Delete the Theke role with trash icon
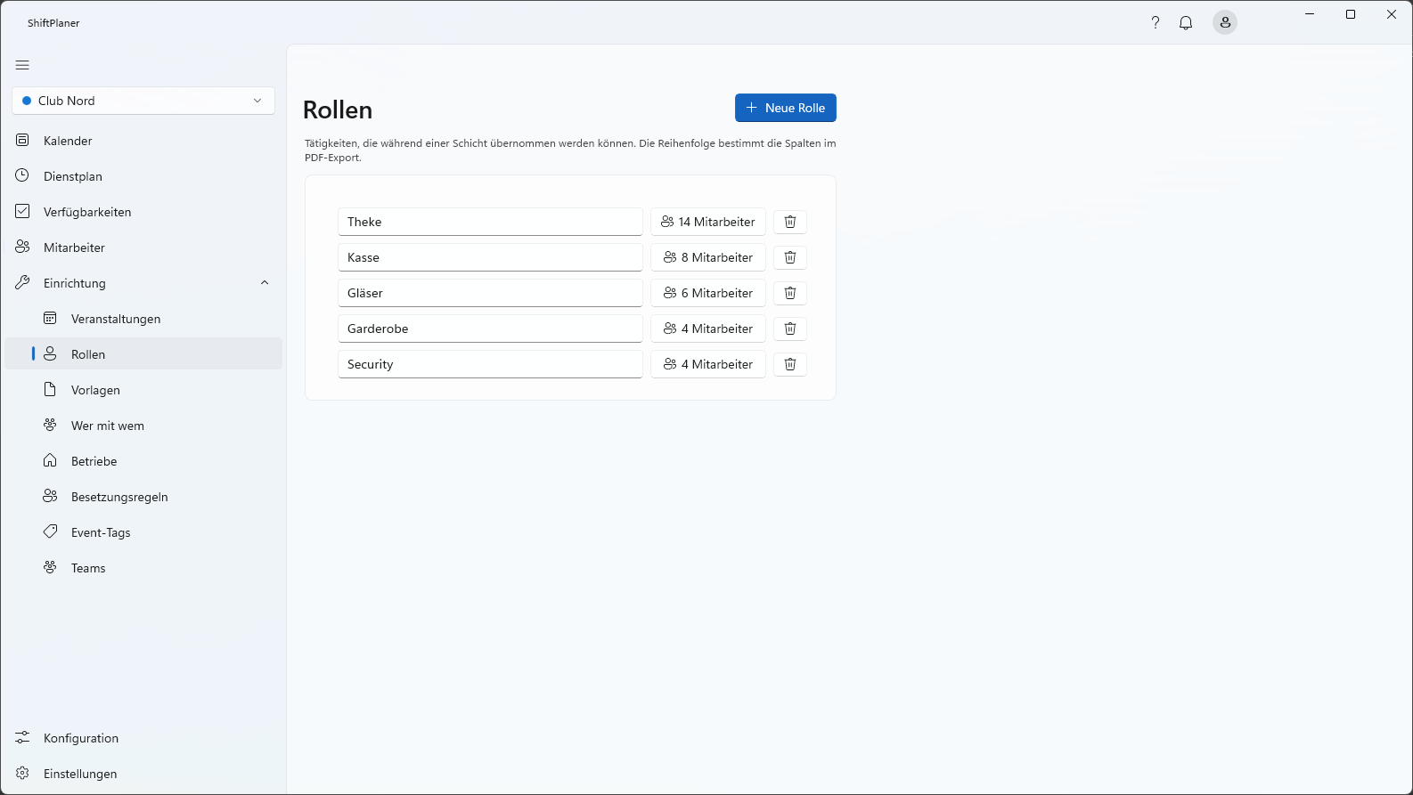1413x795 pixels. click(790, 222)
